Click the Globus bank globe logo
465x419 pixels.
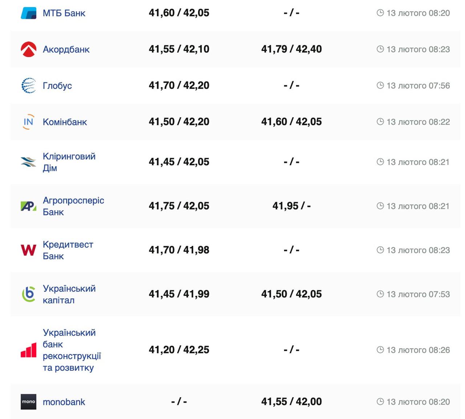(x=28, y=86)
